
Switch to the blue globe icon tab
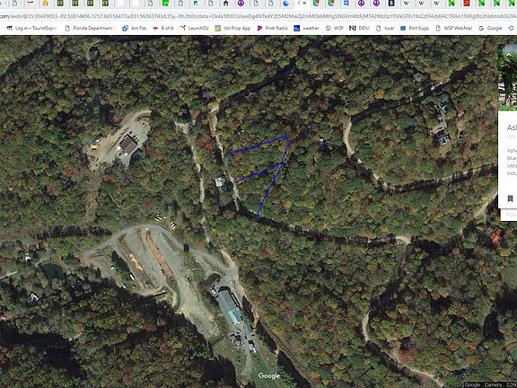(x=286, y=4)
